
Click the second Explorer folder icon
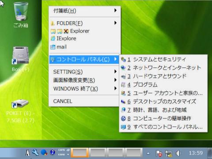coord(60,31)
